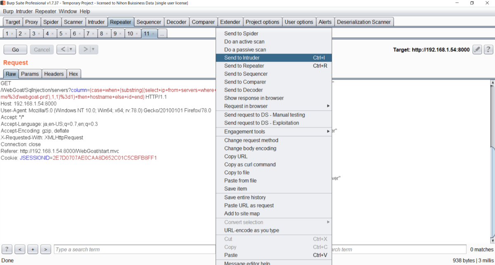Close Repeater tab 1 with its x
The image size is (495, 265).
12,34
